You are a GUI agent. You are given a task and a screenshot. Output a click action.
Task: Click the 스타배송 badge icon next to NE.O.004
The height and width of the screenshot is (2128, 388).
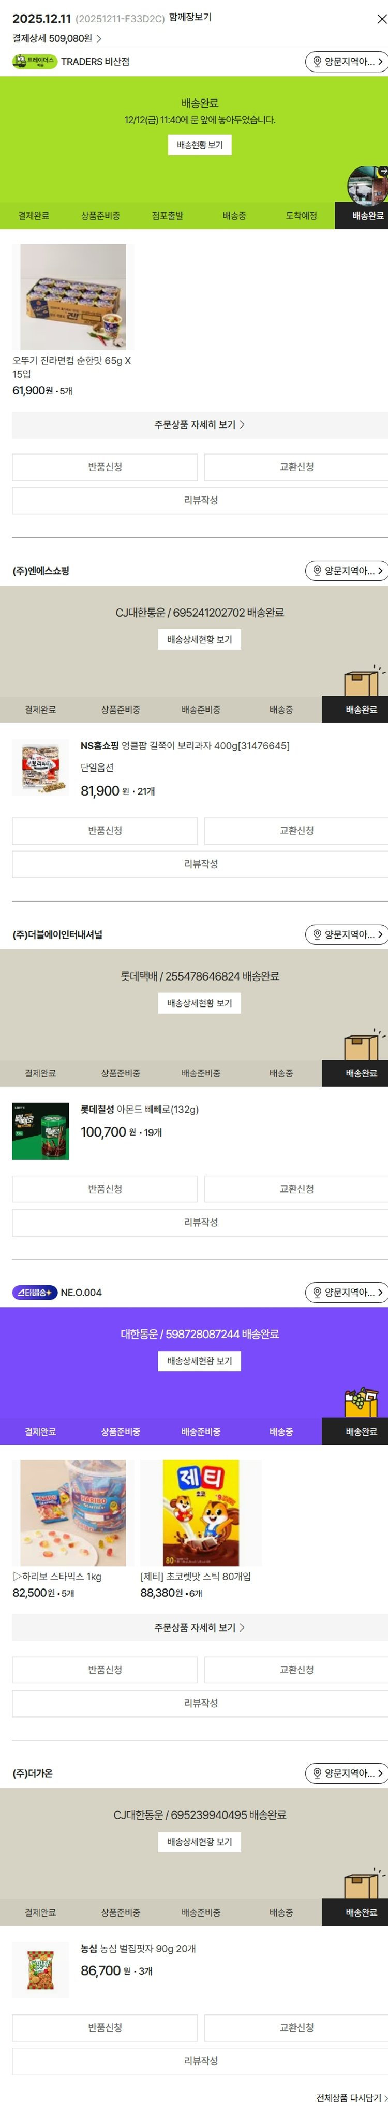click(x=34, y=1293)
